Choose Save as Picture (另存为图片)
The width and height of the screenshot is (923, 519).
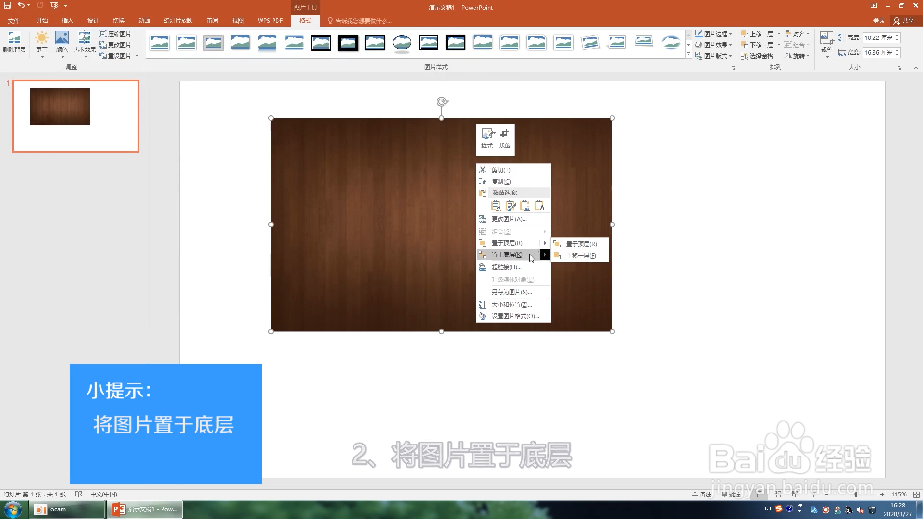click(513, 292)
